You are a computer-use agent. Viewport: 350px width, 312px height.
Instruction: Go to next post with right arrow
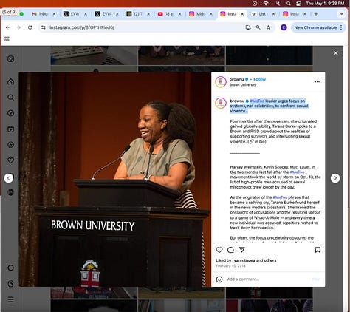coord(335,178)
